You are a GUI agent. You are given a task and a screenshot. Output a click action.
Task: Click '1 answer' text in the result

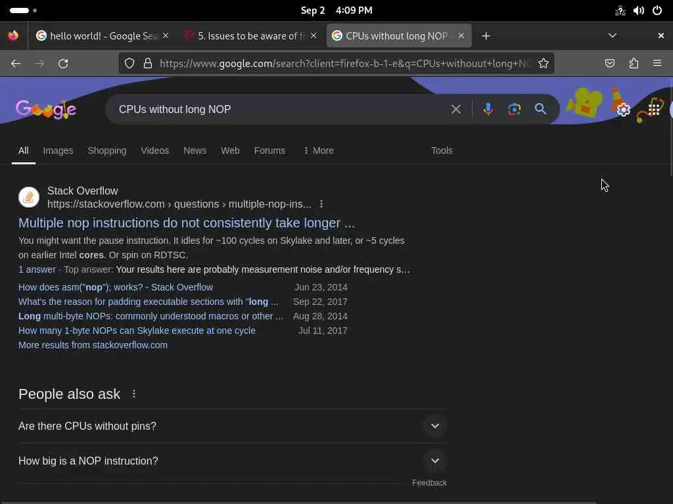pos(37,269)
